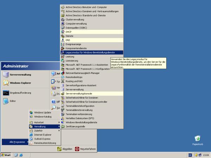
Task: Click the search magnifier icon in start menu
Action: pos(53,108)
